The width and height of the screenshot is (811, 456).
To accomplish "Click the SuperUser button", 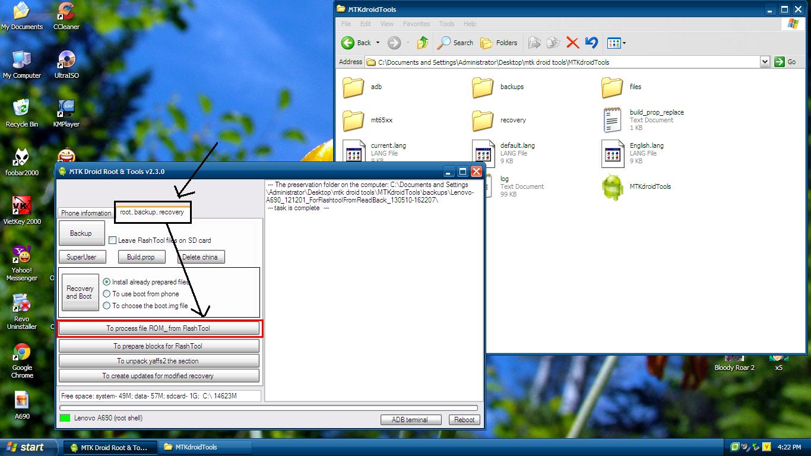I will tap(83, 257).
